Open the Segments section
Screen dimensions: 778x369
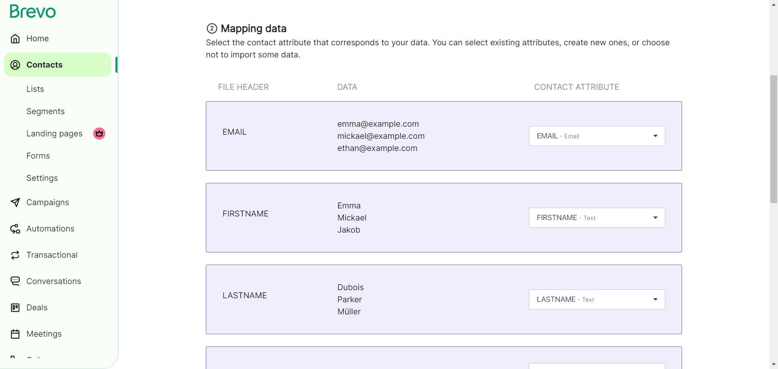tap(45, 111)
